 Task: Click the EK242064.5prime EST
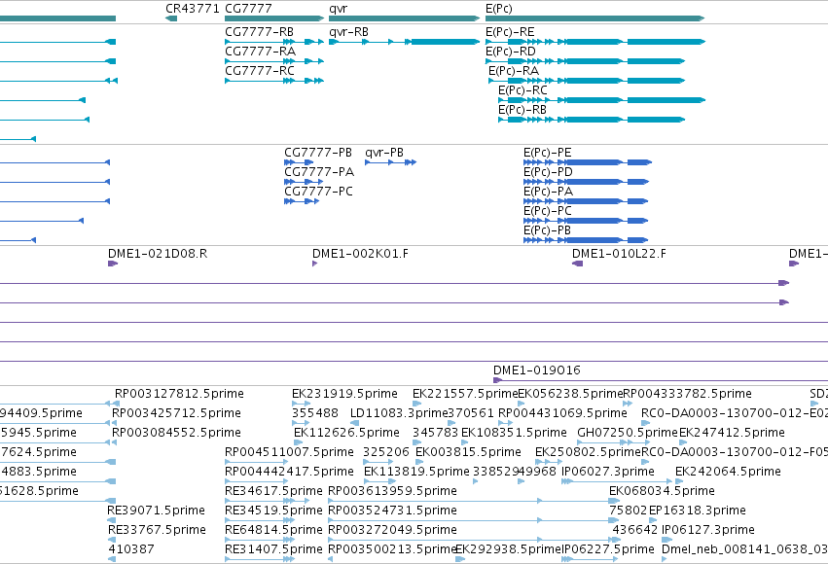pyautogui.click(x=728, y=472)
